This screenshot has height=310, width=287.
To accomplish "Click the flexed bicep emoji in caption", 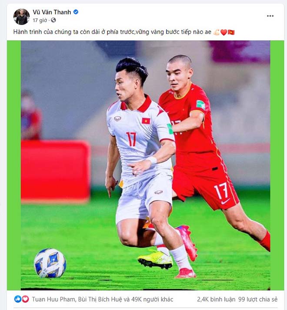I will pos(217,32).
